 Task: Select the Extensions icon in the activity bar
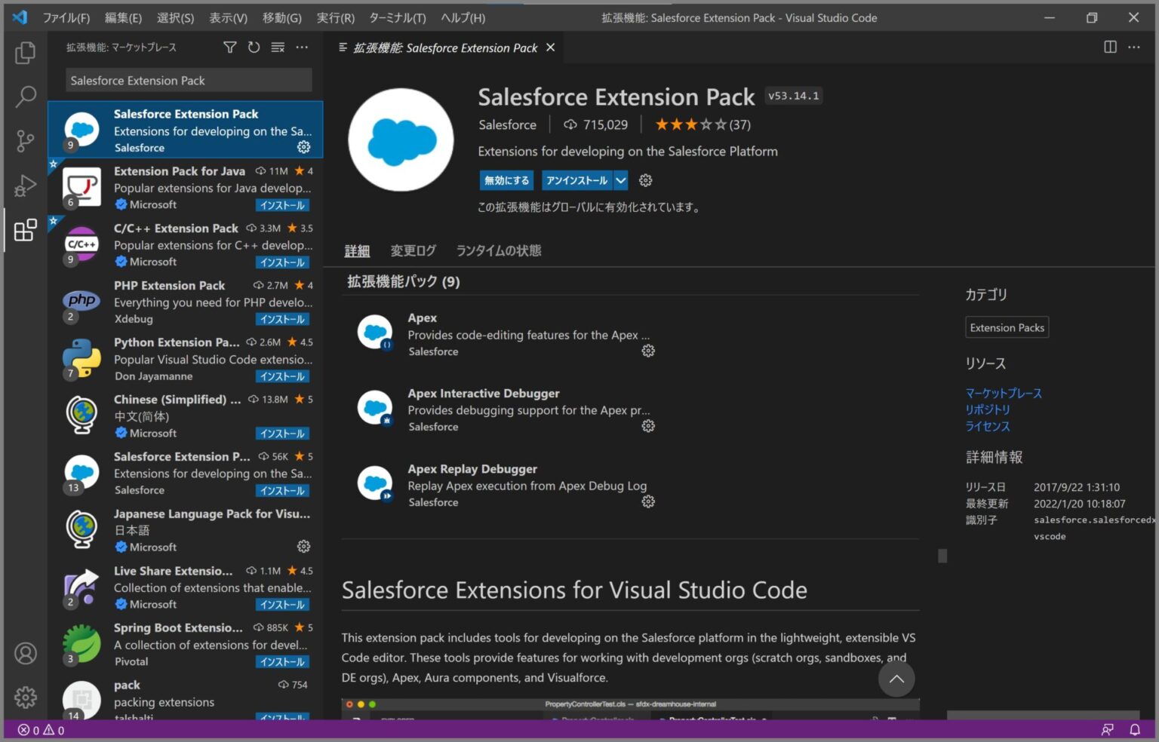tap(26, 231)
